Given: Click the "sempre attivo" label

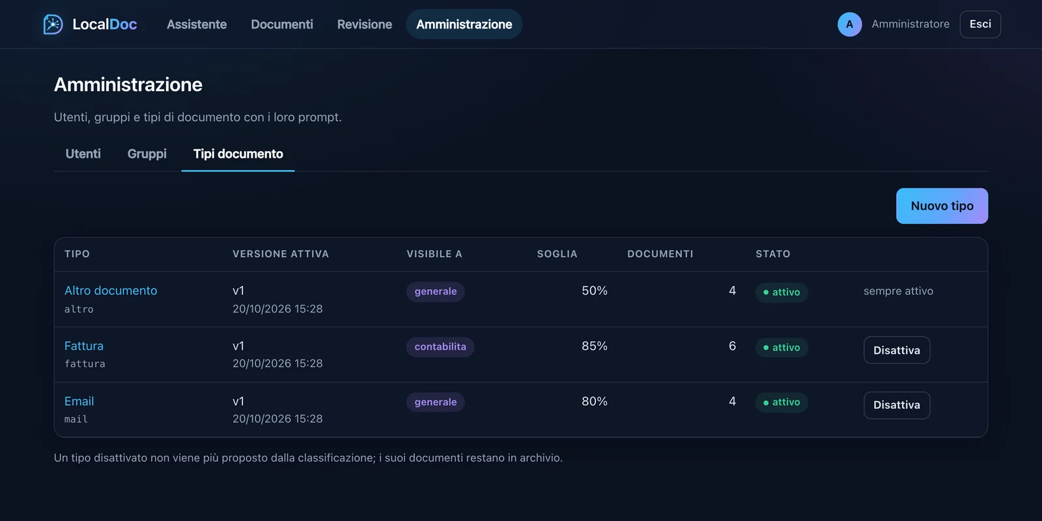Looking at the screenshot, I should (x=898, y=291).
